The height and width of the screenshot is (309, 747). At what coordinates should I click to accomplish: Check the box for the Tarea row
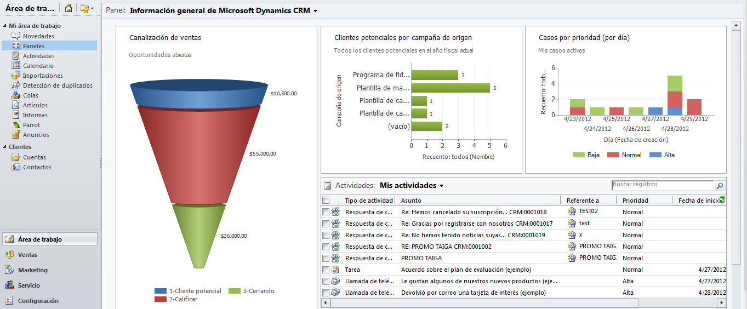click(326, 270)
